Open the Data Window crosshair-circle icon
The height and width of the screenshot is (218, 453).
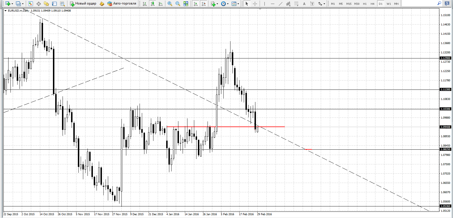(39, 4)
